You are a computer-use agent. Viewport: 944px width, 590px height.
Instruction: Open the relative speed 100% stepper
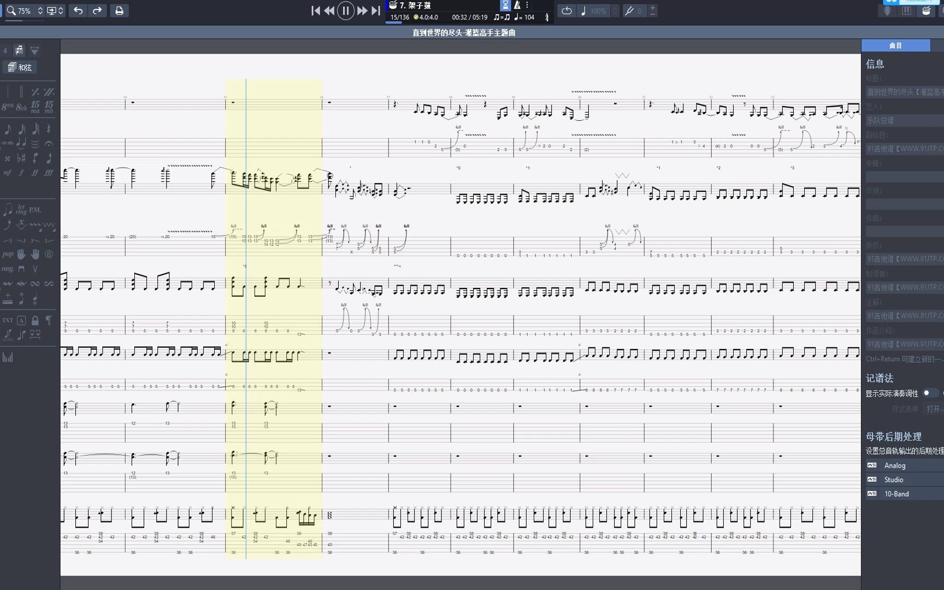pos(615,10)
